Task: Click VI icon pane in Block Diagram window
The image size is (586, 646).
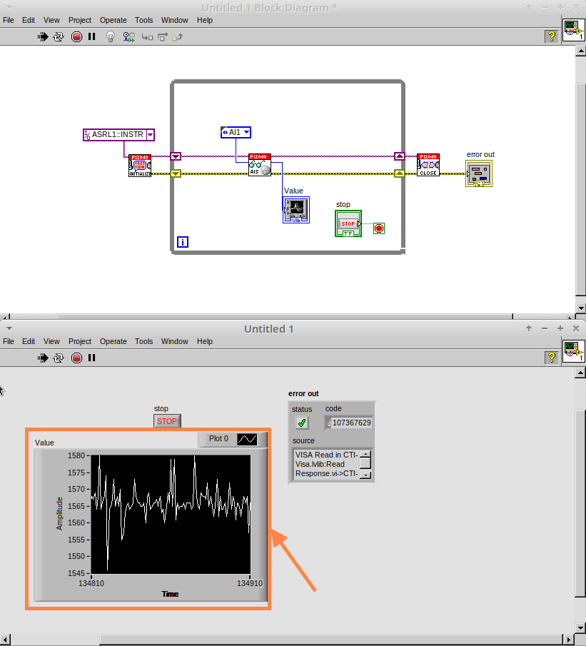Action: click(x=573, y=30)
